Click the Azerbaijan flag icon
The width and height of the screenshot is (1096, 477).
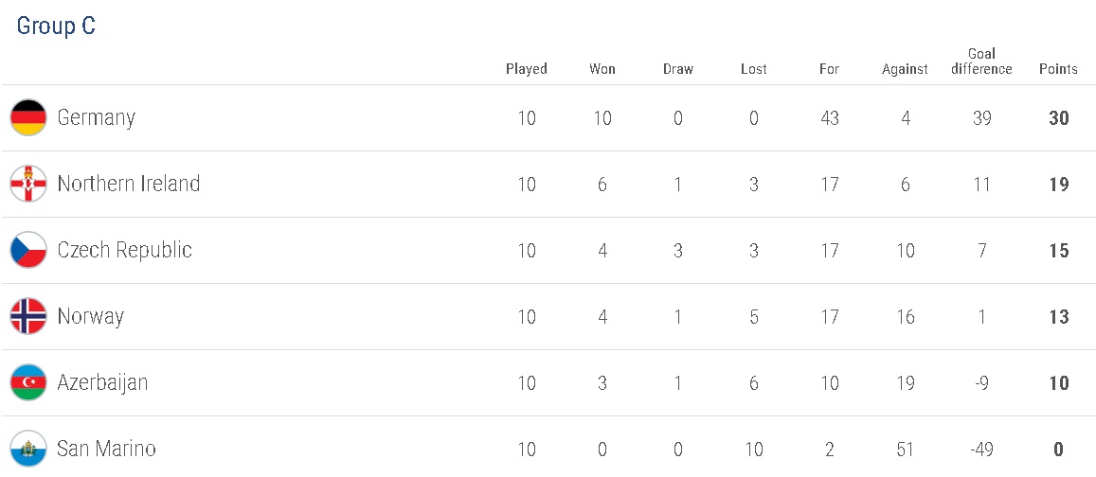click(x=28, y=382)
